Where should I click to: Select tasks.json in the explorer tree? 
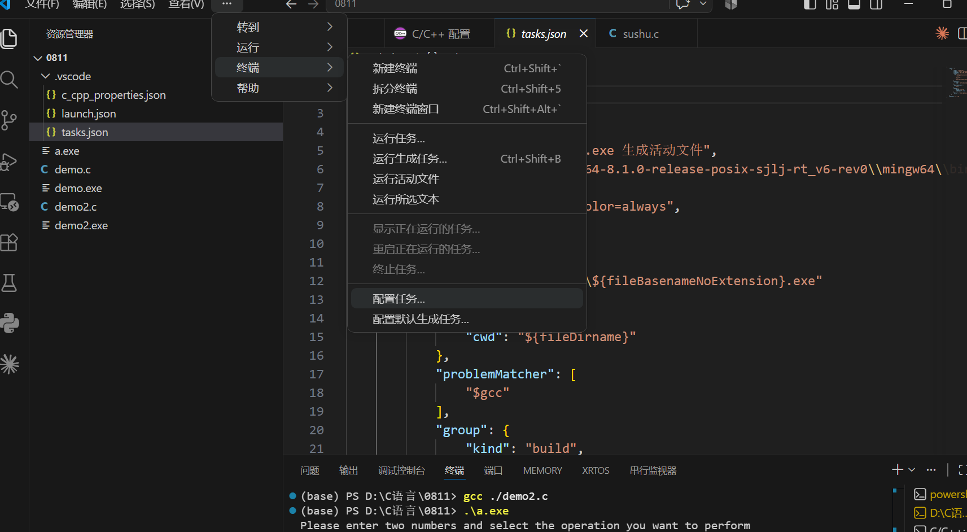tap(156, 132)
